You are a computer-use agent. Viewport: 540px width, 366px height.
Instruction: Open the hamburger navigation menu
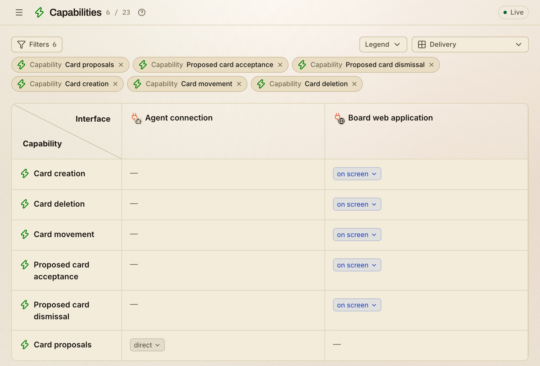(19, 12)
